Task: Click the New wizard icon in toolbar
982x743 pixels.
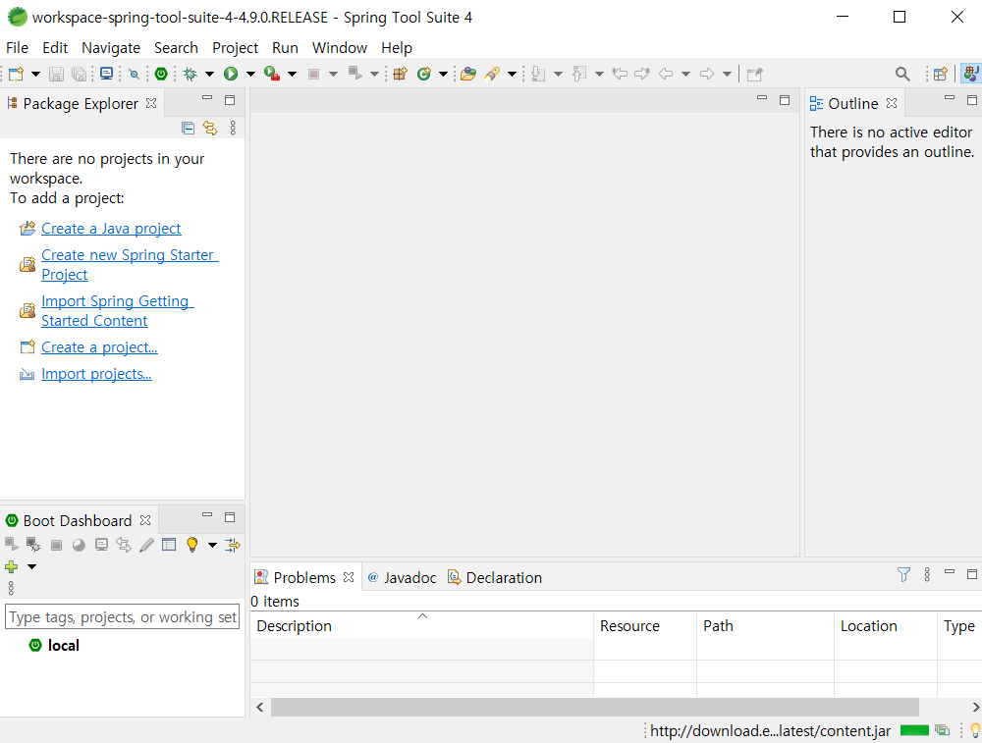Action: [x=17, y=74]
